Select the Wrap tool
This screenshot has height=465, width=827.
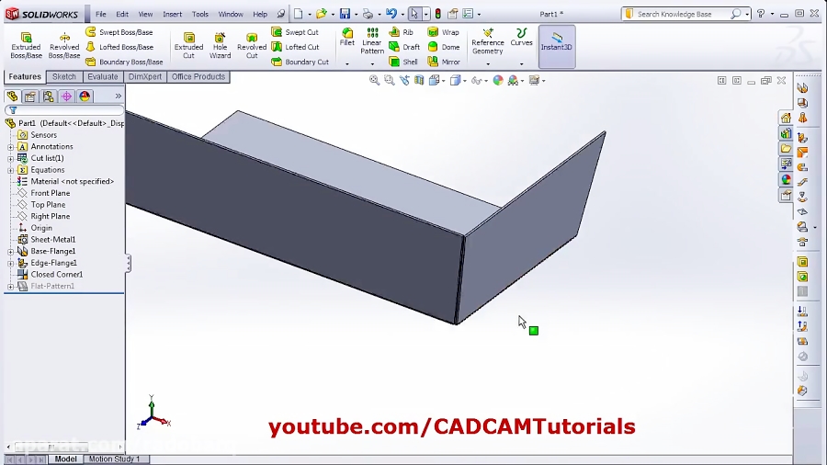click(x=444, y=32)
